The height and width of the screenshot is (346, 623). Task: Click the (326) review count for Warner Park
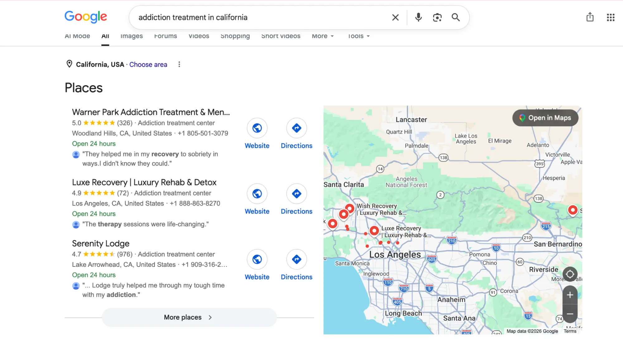125,123
